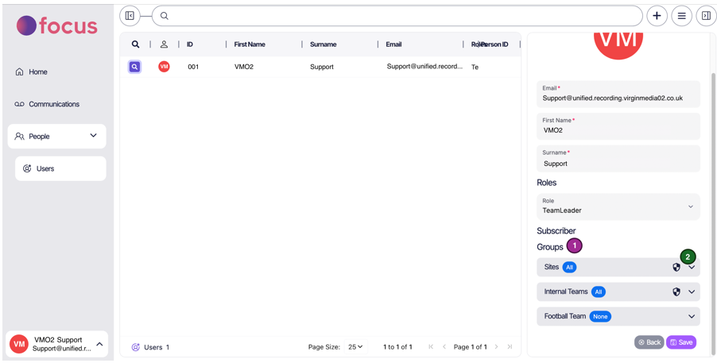717x363 pixels.
Task: Click the shield icon in Internal Teams group
Action: pos(676,292)
